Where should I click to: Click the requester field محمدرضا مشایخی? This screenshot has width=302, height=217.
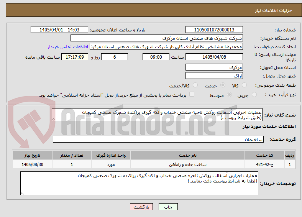tap(166, 47)
